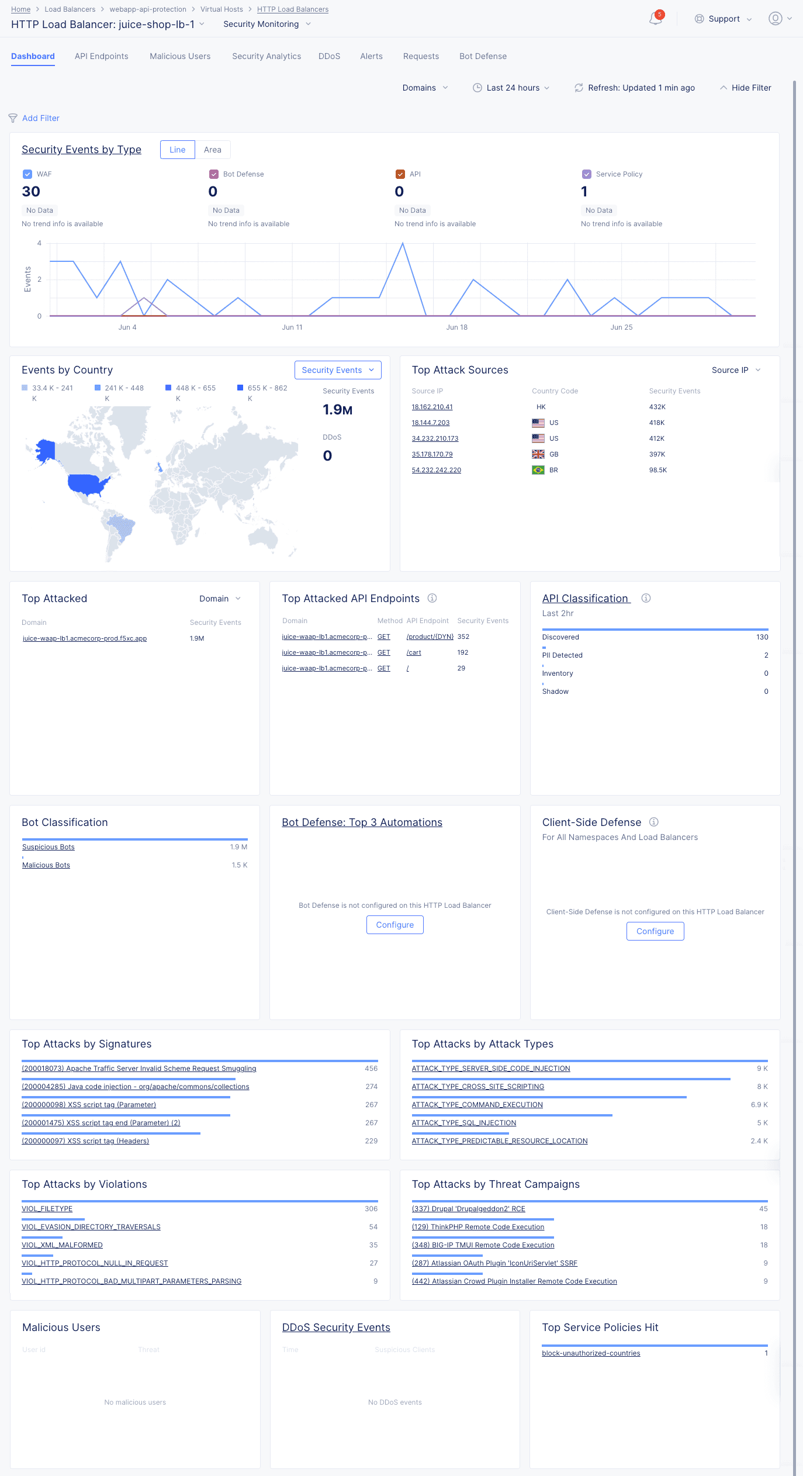Click the user account avatar icon

[x=775, y=19]
